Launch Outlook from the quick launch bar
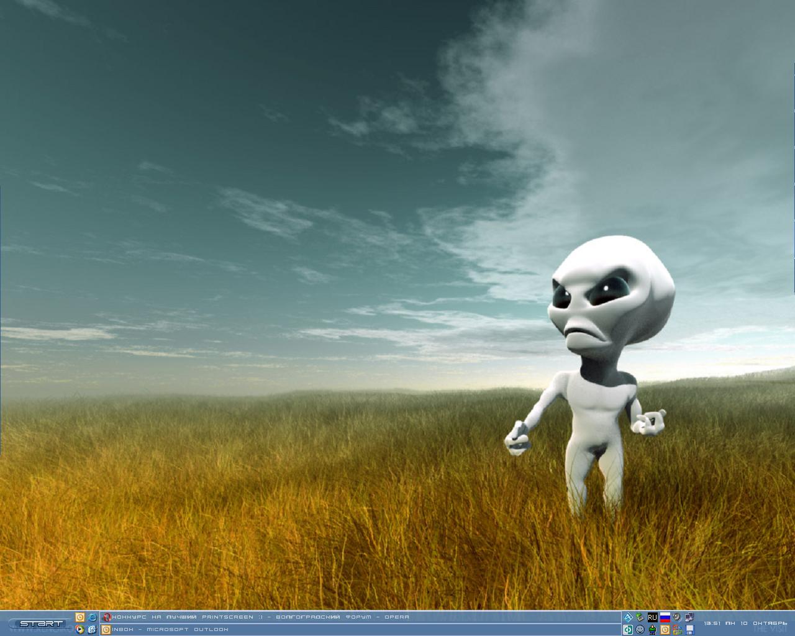The image size is (795, 636). click(x=79, y=617)
